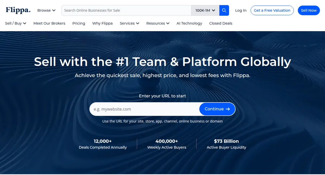
Task: Click the 'Deals Completed Annually' label
Action: 103,147
